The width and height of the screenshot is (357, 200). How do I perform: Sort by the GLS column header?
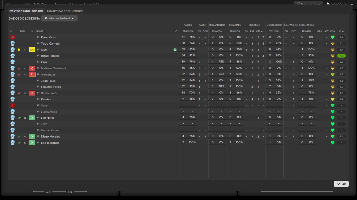pyautogui.click(x=319, y=31)
